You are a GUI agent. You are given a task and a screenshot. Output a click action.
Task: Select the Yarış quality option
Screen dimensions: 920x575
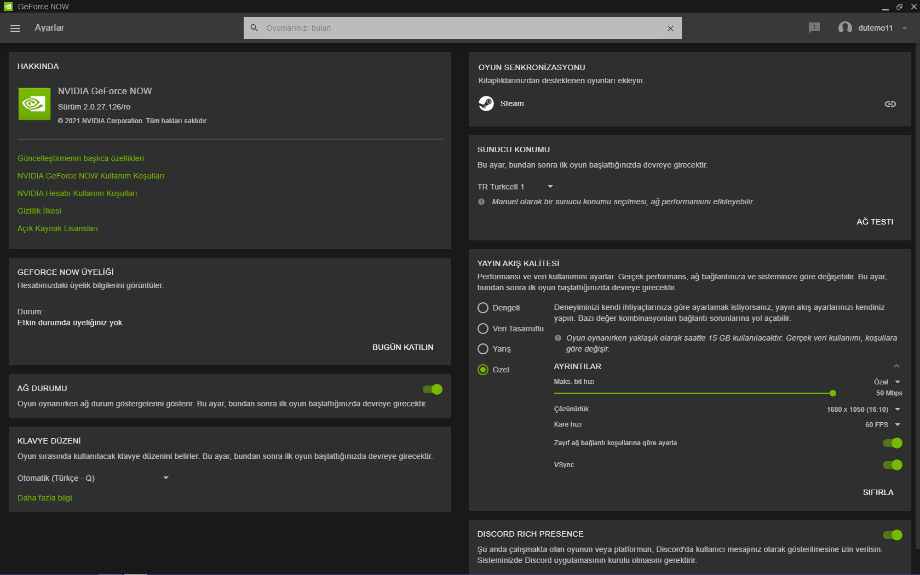point(483,349)
